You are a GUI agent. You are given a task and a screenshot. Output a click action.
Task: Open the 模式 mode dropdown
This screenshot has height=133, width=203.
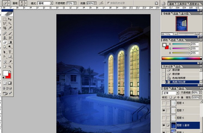(x=52, y=3)
